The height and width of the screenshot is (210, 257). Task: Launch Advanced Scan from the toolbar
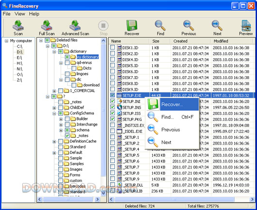pyautogui.click(x=75, y=26)
